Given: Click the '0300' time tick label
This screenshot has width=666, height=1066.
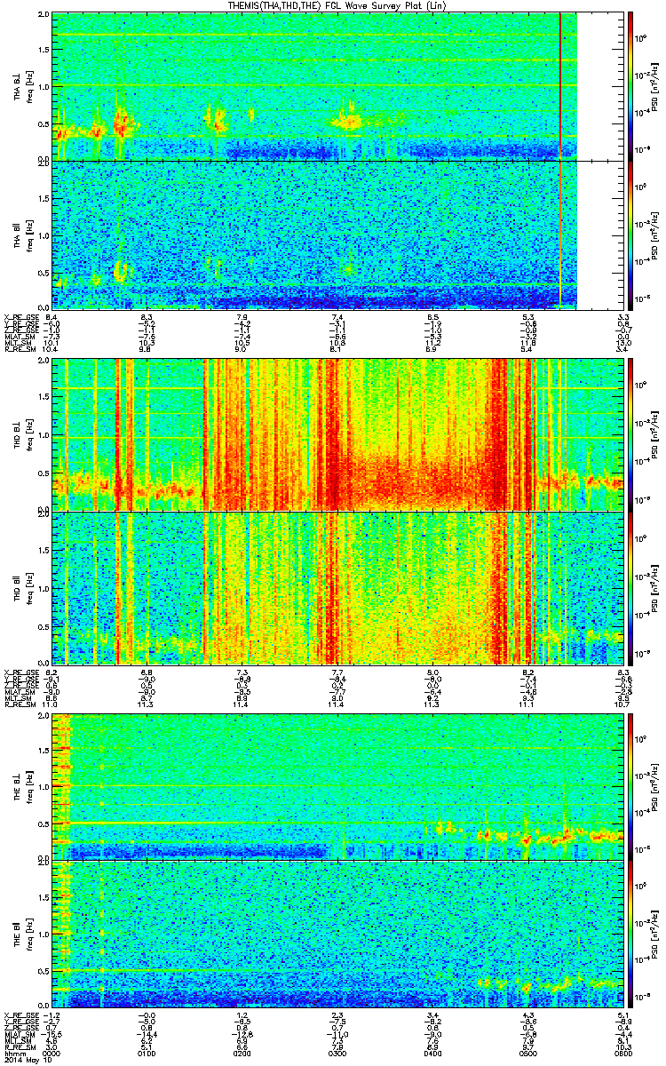Looking at the screenshot, I should (x=337, y=1054).
